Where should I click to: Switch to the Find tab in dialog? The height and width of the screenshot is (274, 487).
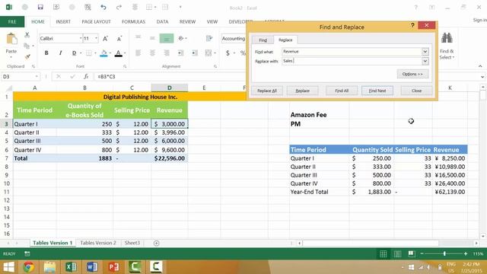pos(263,40)
